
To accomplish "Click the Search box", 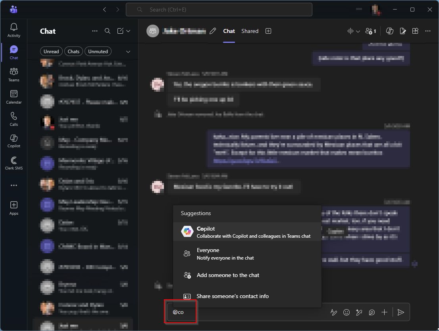I will click(219, 10).
